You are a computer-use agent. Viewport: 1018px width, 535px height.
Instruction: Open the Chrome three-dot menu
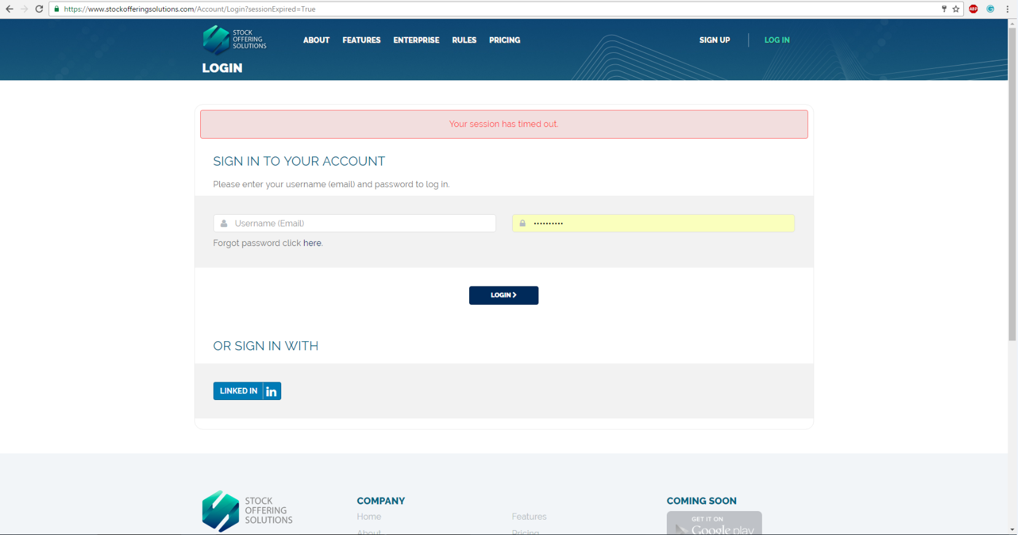point(1008,9)
